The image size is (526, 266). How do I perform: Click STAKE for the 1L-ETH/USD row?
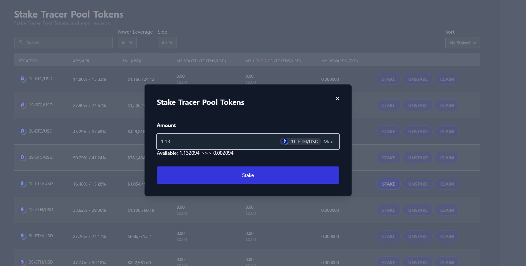(x=389, y=184)
